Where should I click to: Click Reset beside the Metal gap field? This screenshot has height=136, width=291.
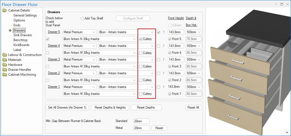[159, 128]
